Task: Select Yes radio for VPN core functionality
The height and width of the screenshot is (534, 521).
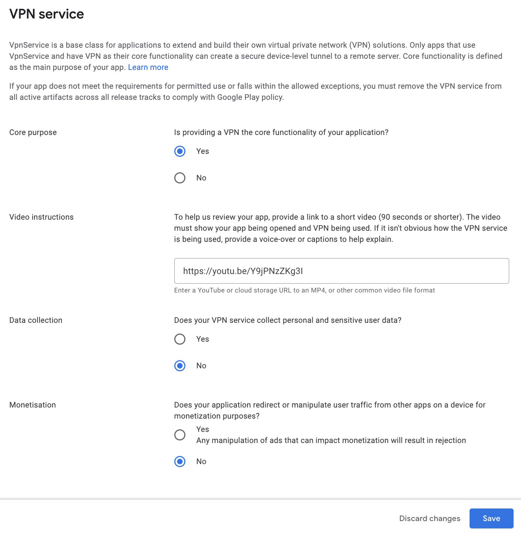Action: (180, 151)
